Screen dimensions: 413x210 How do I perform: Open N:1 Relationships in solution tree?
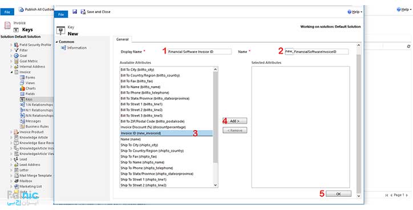coord(39,110)
